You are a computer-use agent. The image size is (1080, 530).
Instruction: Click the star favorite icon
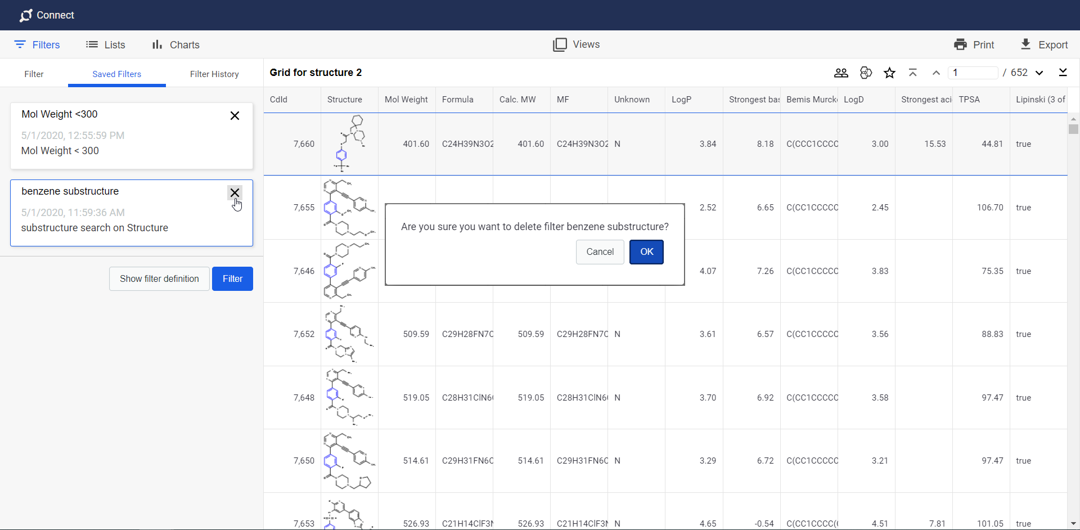(889, 73)
